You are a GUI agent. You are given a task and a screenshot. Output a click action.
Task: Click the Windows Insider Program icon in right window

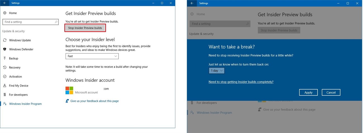(x=192, y=112)
